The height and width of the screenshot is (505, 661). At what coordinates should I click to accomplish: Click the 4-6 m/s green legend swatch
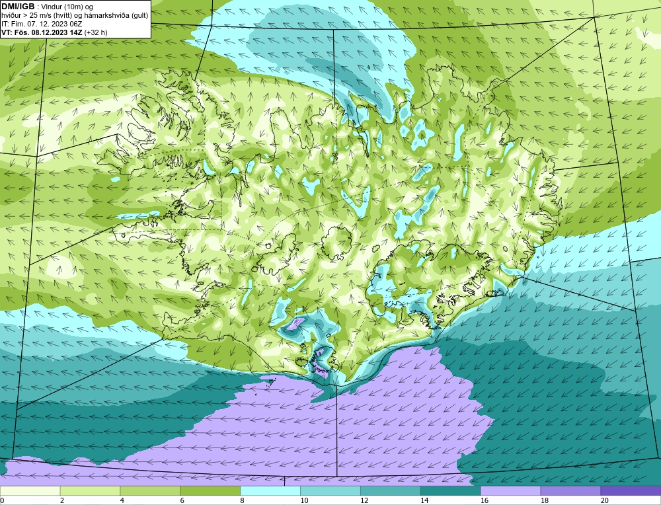pyautogui.click(x=150, y=490)
